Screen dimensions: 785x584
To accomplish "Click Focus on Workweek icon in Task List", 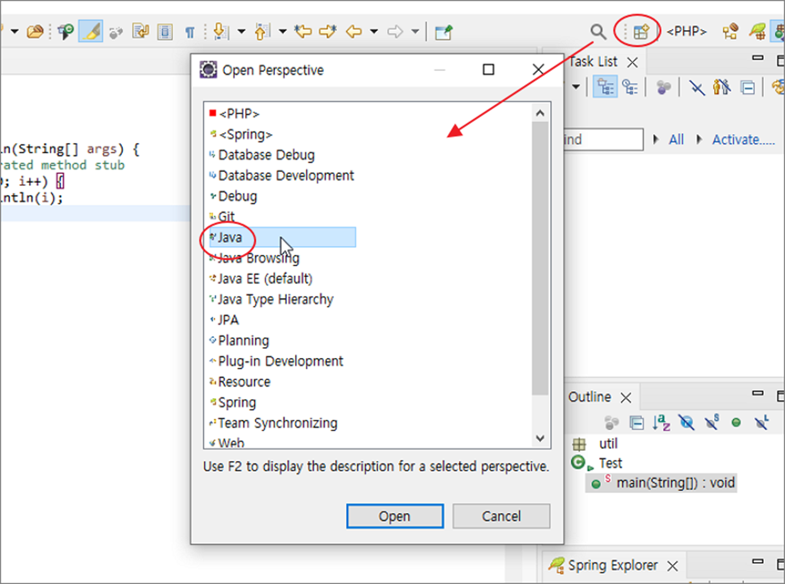I will [x=664, y=88].
